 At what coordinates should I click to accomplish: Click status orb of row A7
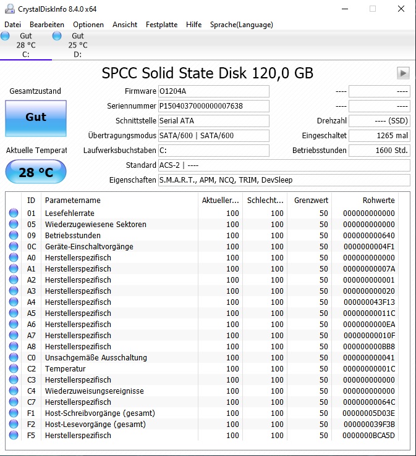14,335
